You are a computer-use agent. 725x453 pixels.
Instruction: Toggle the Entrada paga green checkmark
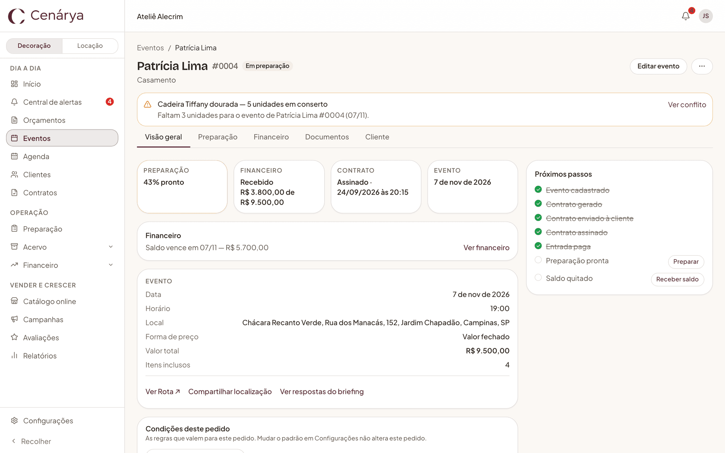coord(538,246)
